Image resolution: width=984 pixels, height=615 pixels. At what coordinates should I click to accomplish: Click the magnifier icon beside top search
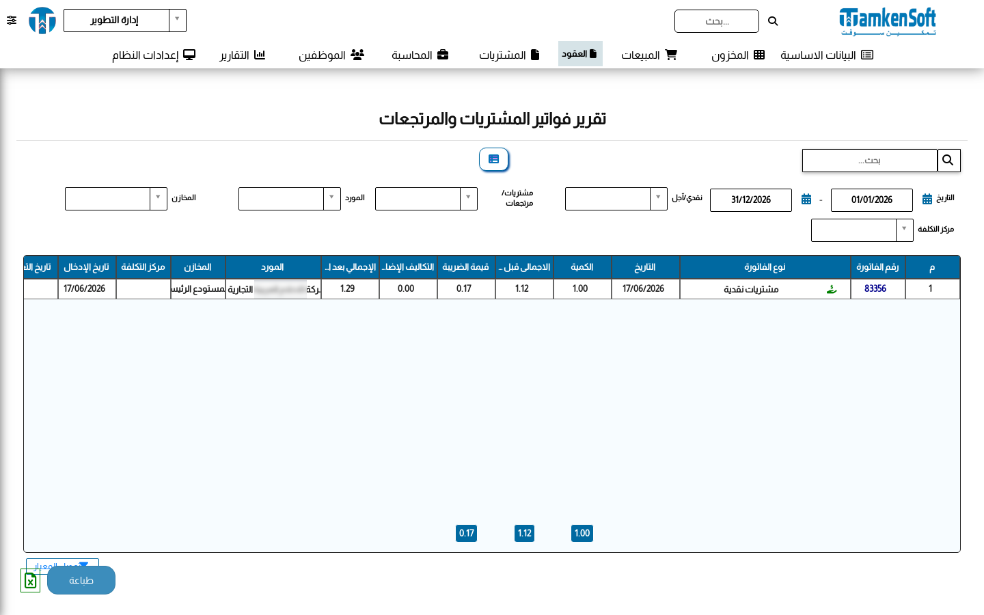[773, 21]
